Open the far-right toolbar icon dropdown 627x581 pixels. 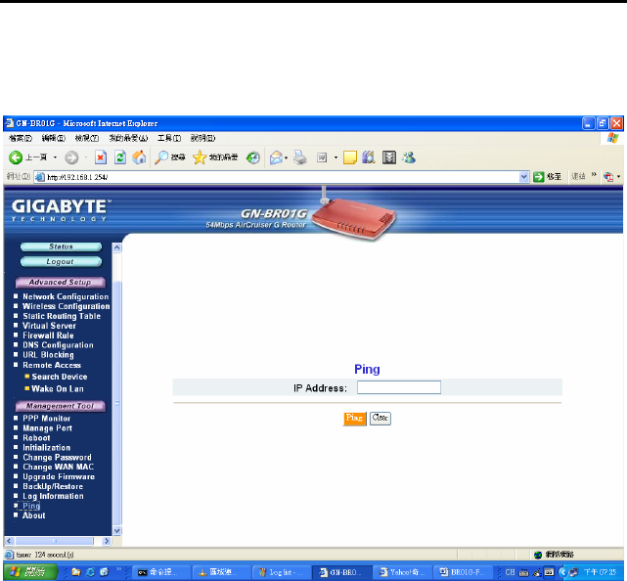pos(618,177)
